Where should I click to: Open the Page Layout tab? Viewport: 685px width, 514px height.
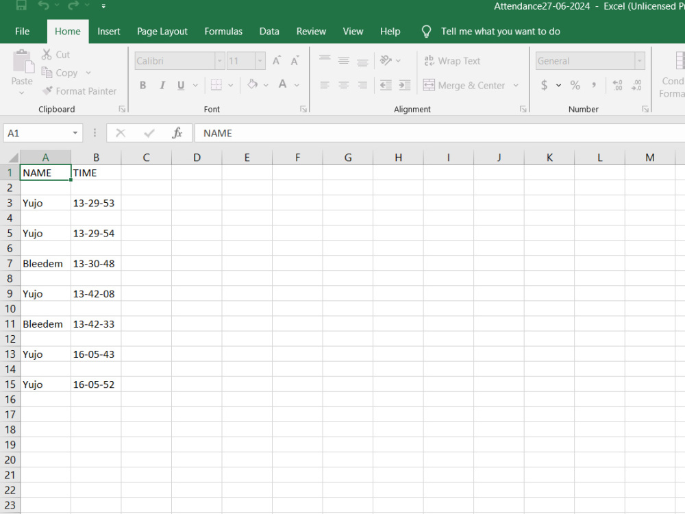pyautogui.click(x=162, y=32)
